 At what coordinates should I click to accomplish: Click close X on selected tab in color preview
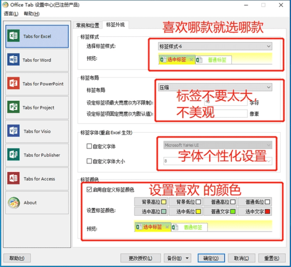point(167,227)
